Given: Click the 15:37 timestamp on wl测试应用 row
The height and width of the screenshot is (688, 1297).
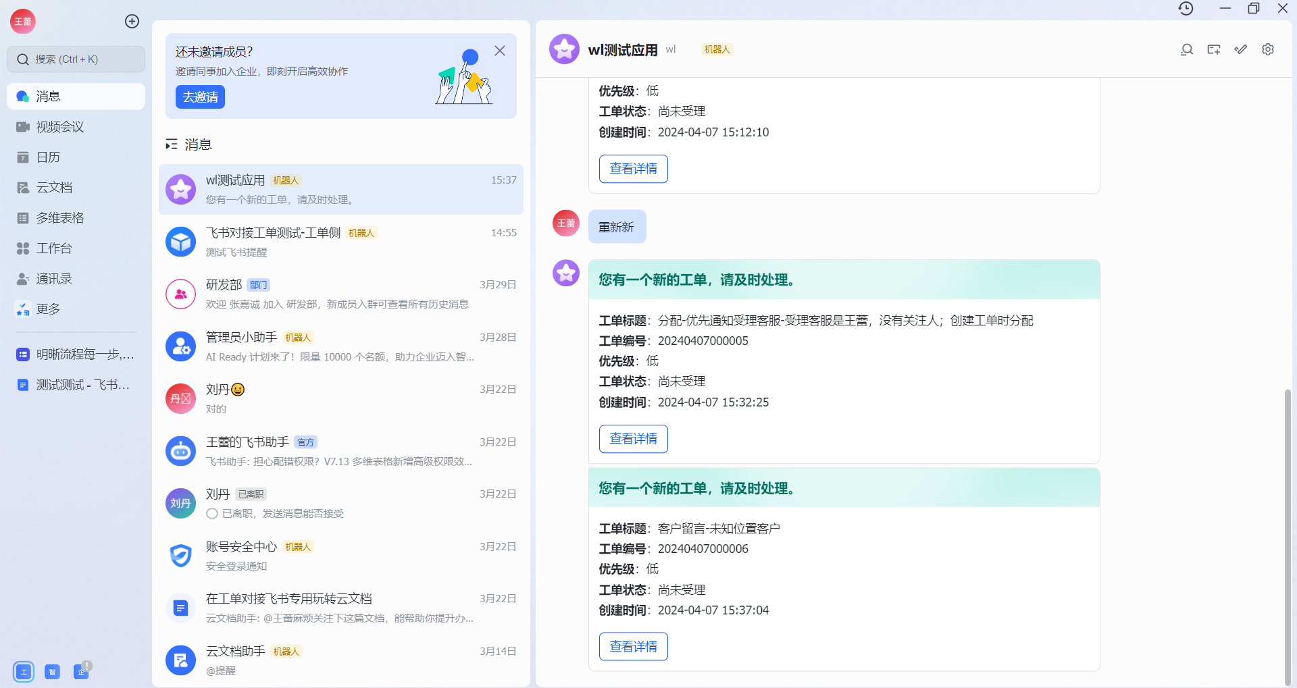Looking at the screenshot, I should click(503, 180).
